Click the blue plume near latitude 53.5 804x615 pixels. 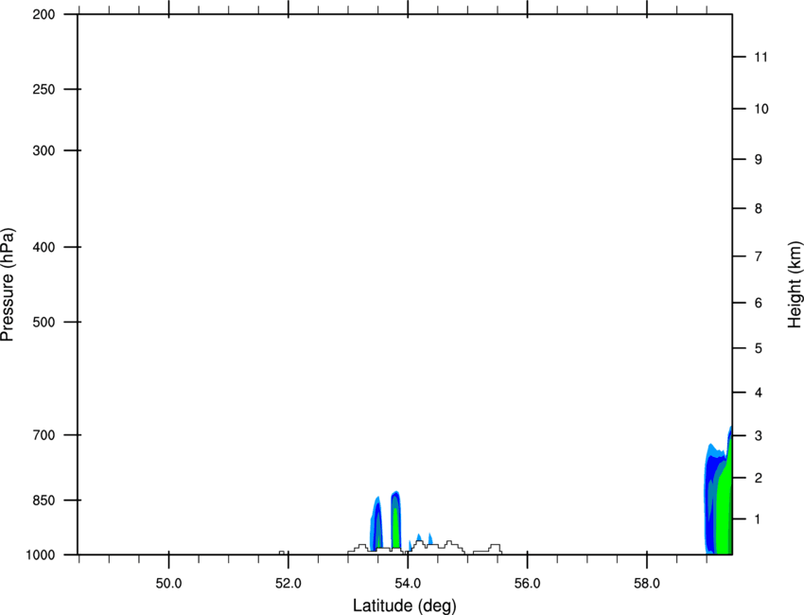pyautogui.click(x=376, y=523)
